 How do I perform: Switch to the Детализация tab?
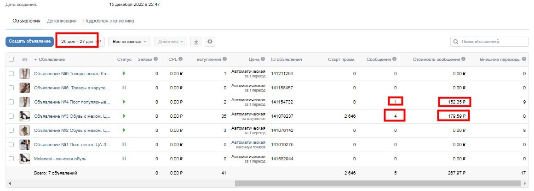62,21
